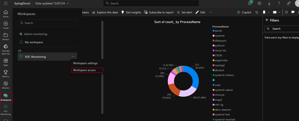Go to Home in the left navigation
299x121 pixels.
(x=6, y=14)
